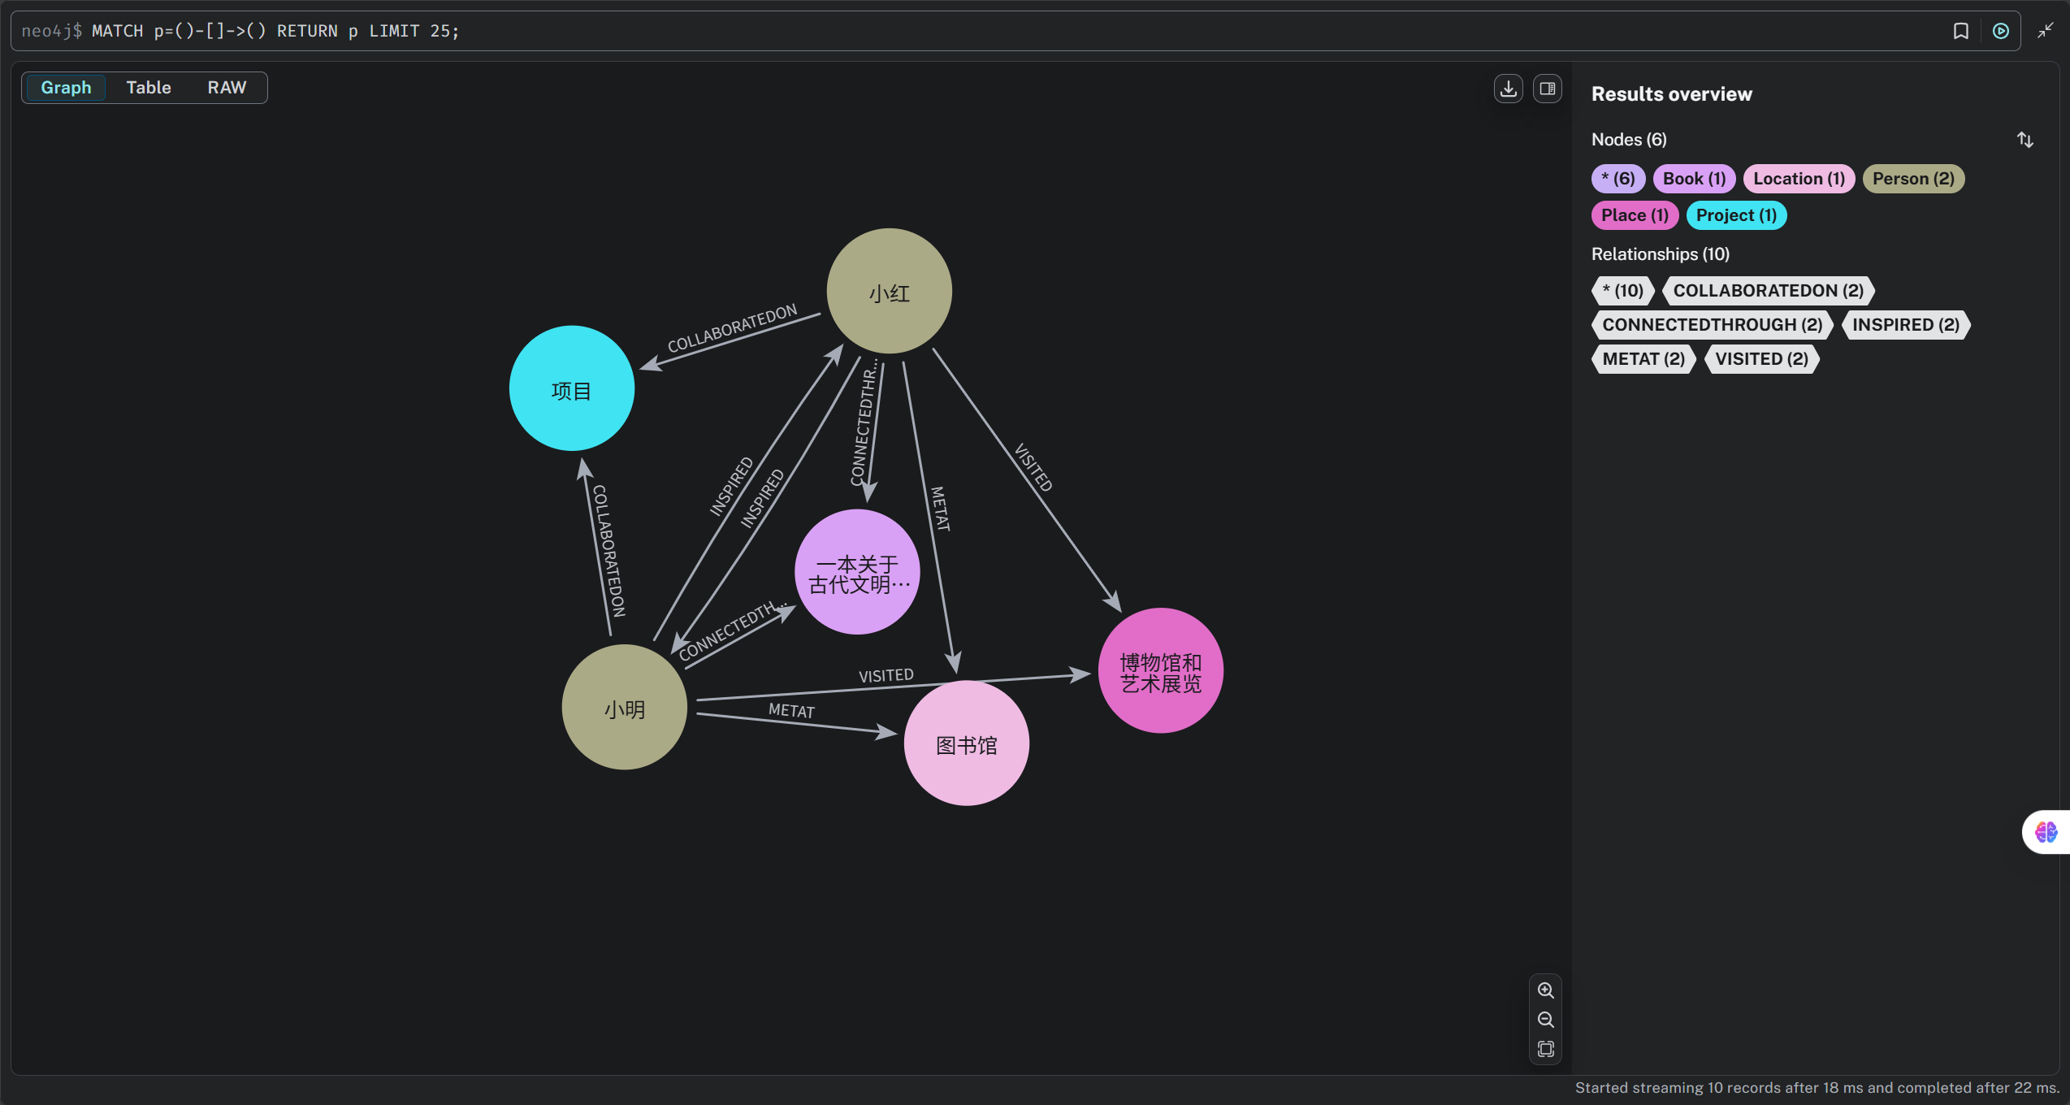Click the Project (1) label chip
The image size is (2070, 1105).
(1735, 215)
